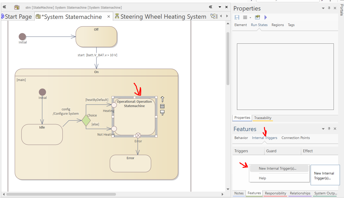344x198 pixels.
Task: Close the System Statemachine tab
Action: pos(109,17)
